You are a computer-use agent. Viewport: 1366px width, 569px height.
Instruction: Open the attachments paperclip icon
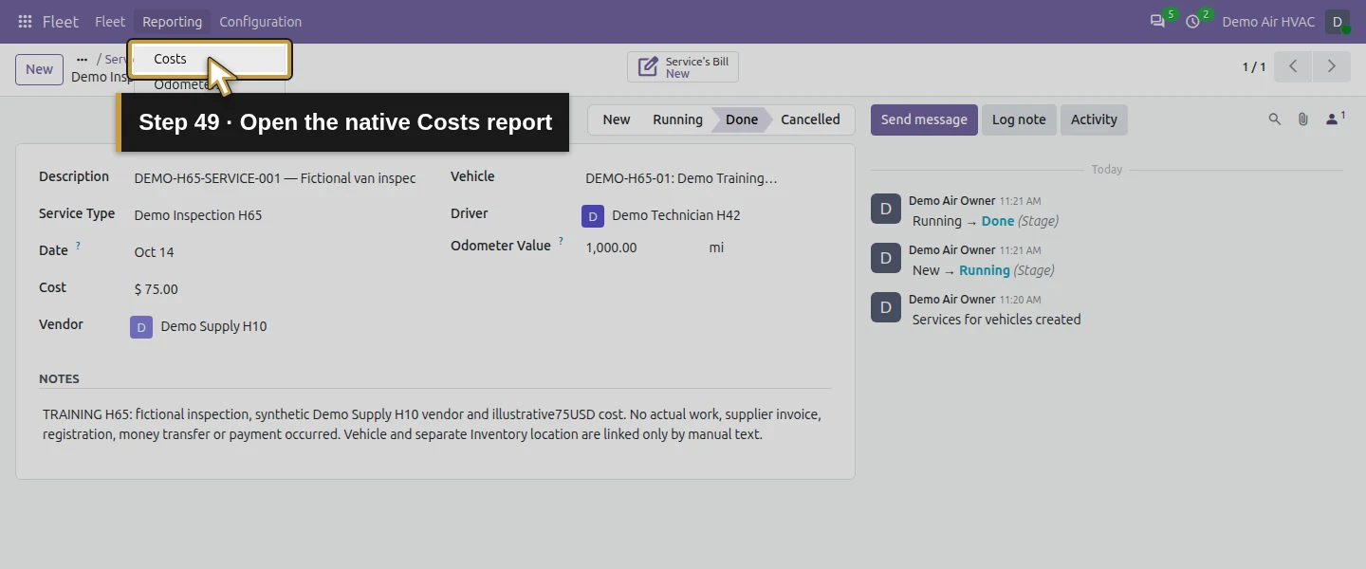click(x=1303, y=119)
